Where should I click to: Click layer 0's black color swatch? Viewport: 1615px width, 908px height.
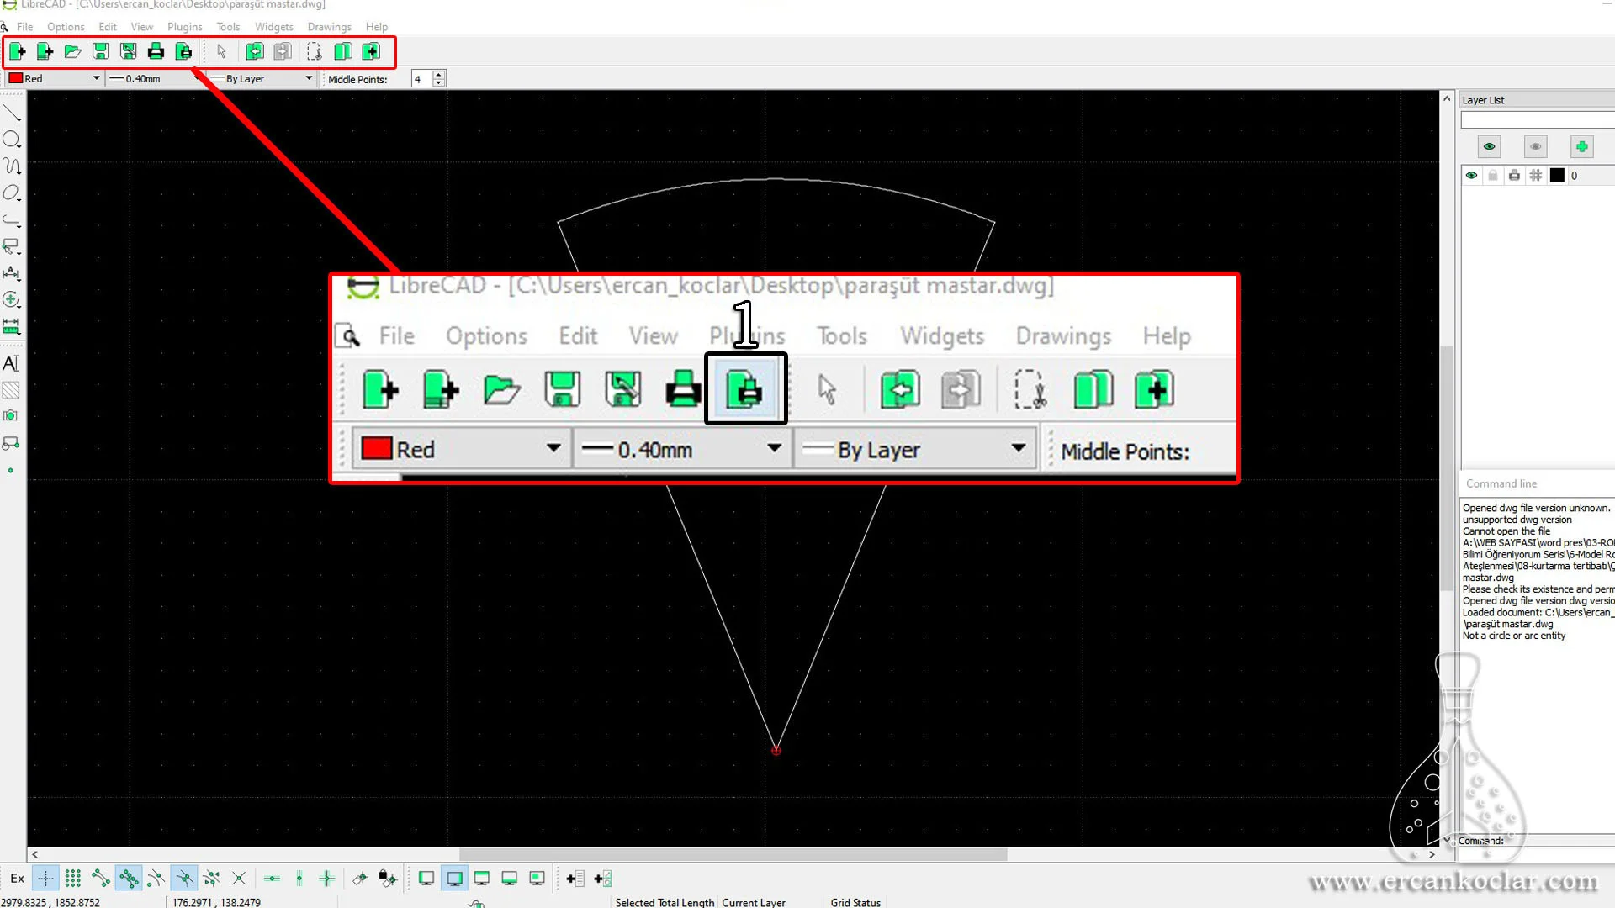(1557, 176)
